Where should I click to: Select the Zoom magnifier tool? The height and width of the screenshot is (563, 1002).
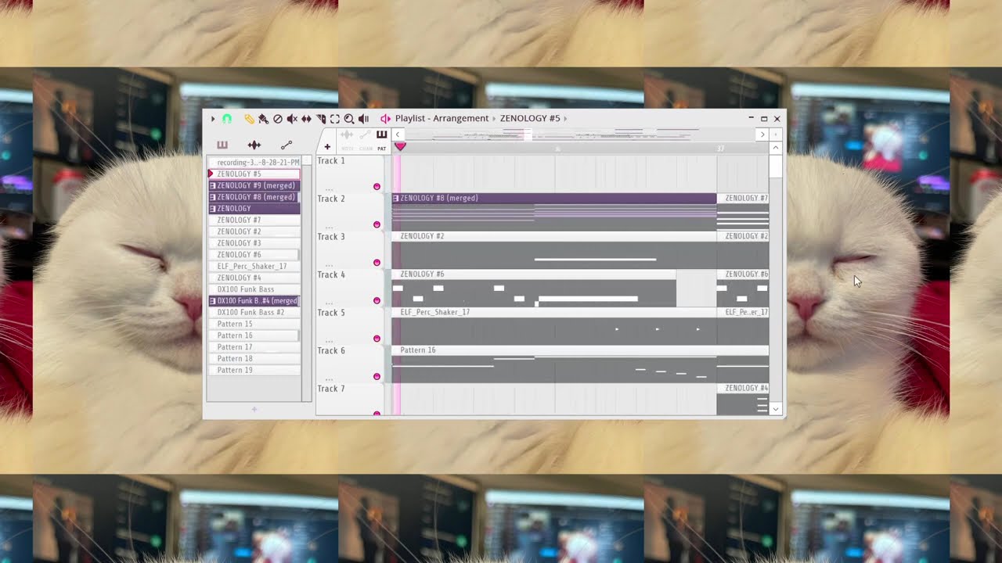click(349, 119)
